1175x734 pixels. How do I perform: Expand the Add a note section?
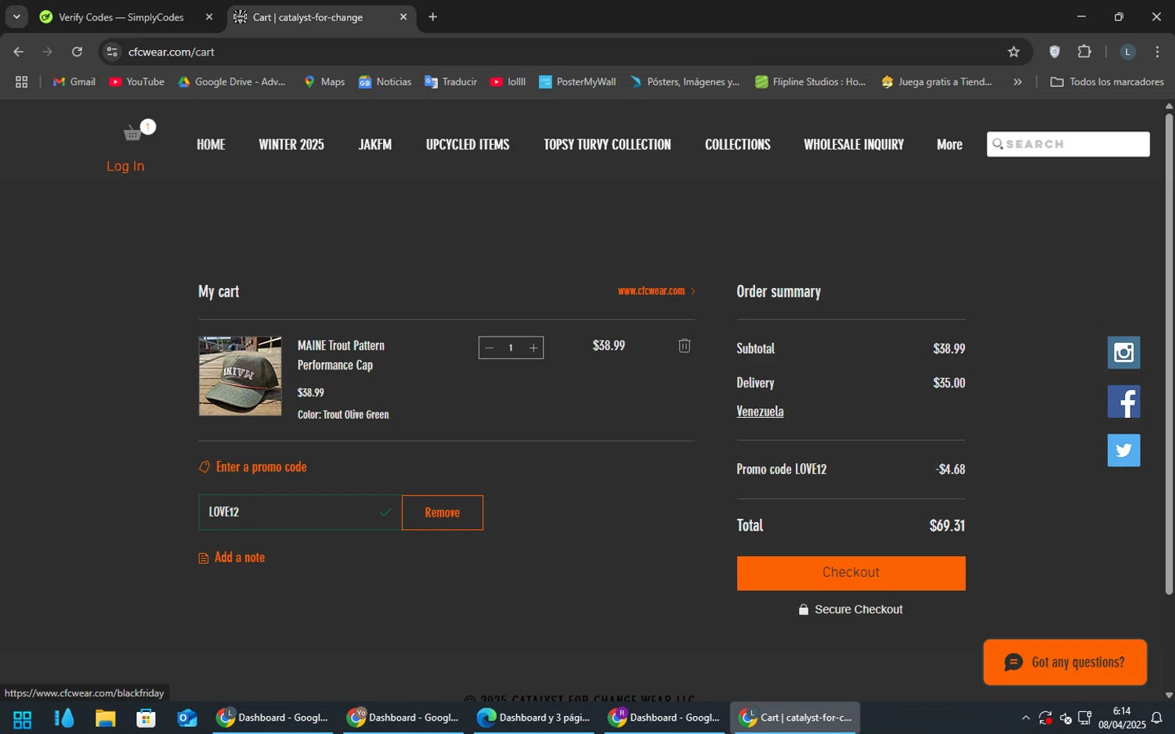point(232,557)
